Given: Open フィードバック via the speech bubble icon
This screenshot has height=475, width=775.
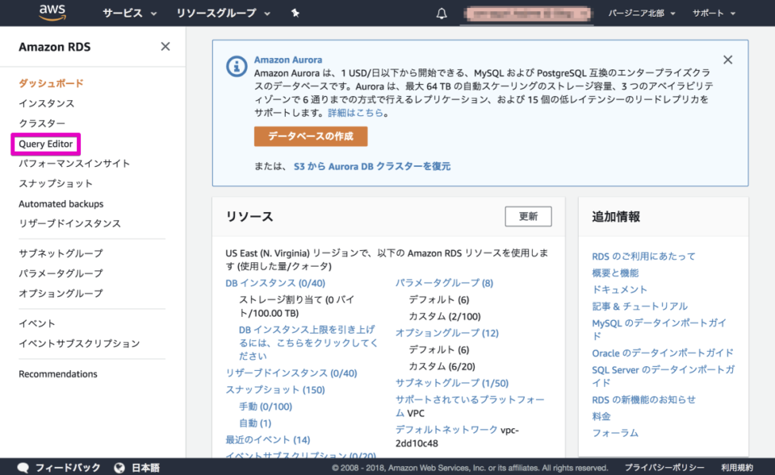Looking at the screenshot, I should (23, 466).
